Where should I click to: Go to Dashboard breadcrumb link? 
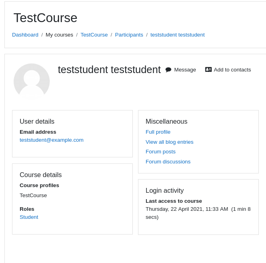click(25, 35)
